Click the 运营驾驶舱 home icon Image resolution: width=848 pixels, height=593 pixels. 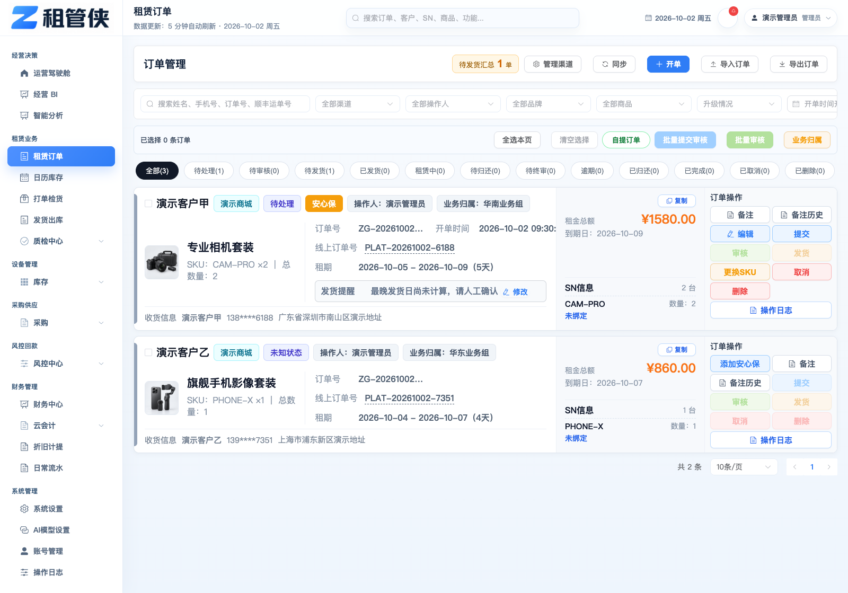click(x=24, y=73)
